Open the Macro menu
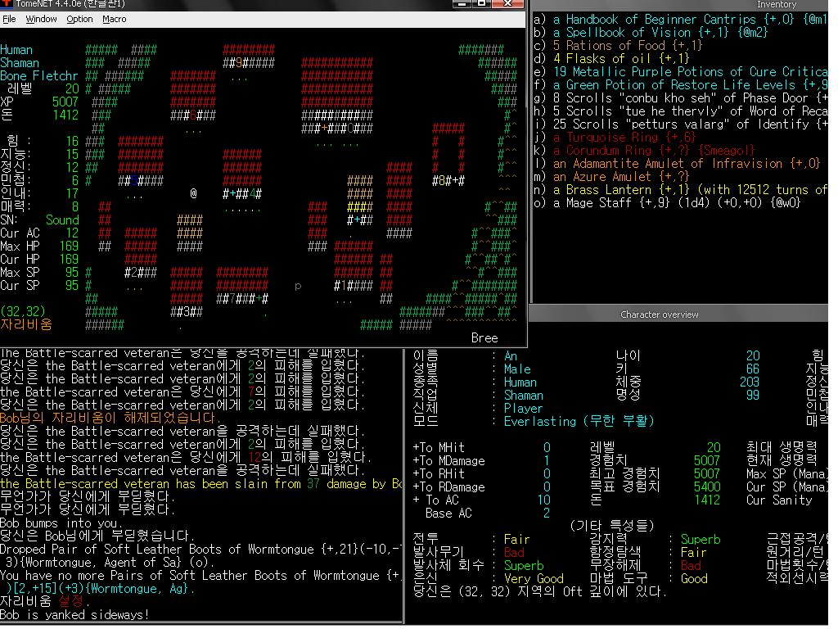This screenshot has height=629, width=838. [115, 20]
